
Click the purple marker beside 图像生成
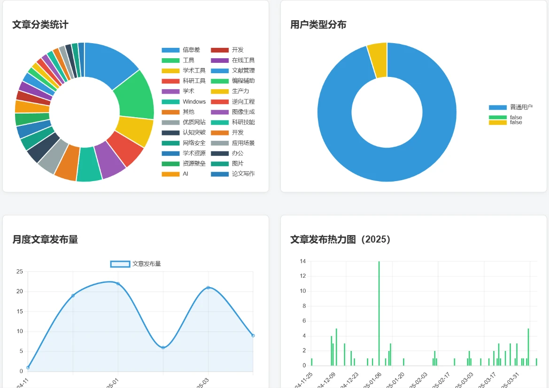(219, 112)
